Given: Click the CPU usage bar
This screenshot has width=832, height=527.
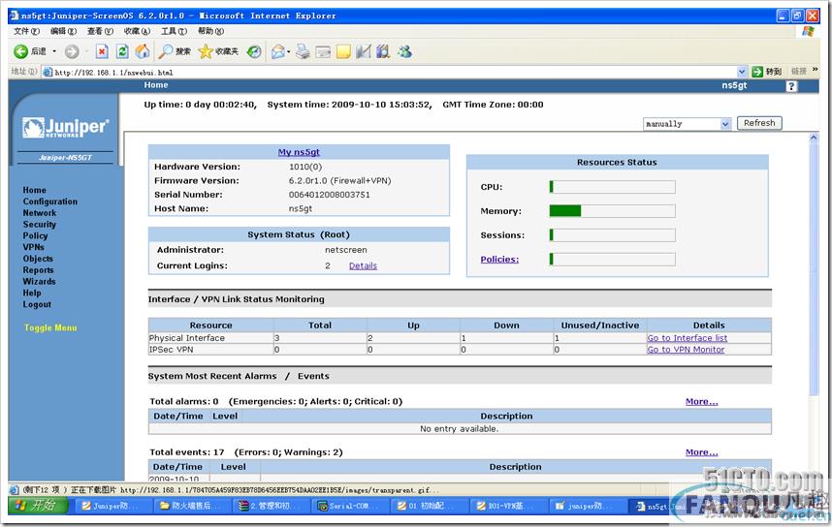Looking at the screenshot, I should point(612,187).
